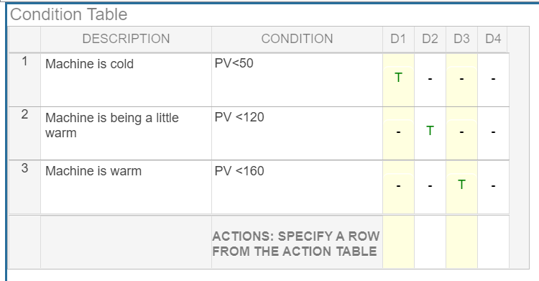Viewport: 539px width, 281px height.
Task: Select the D2 column header
Action: click(x=430, y=39)
